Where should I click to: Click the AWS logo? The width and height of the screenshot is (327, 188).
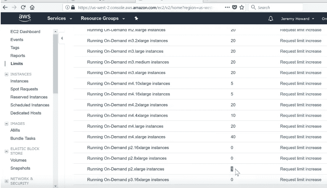pyautogui.click(x=25, y=18)
